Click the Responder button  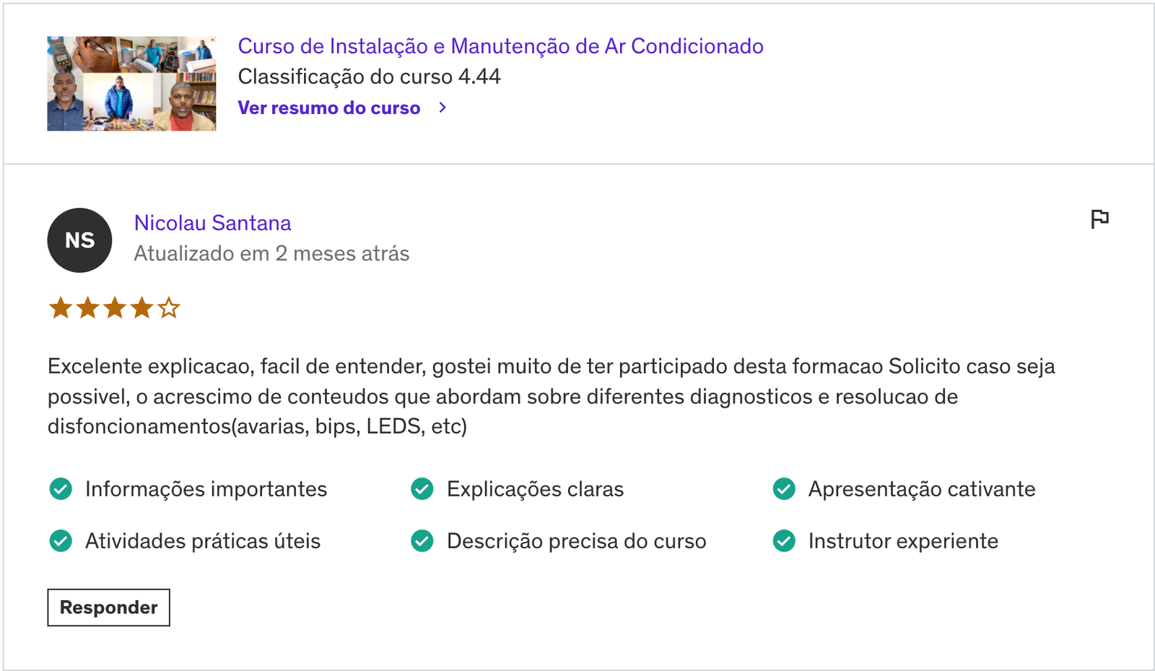(109, 608)
